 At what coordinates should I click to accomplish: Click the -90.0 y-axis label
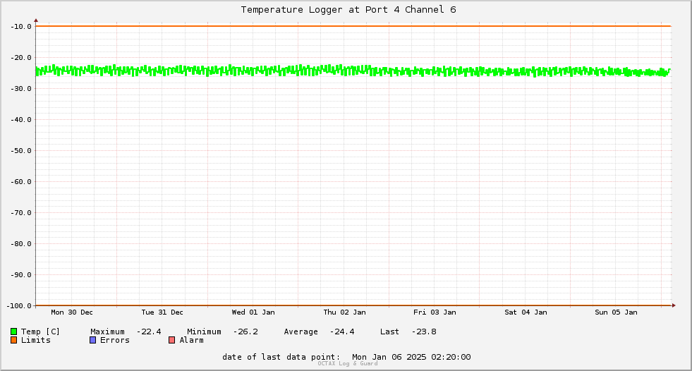pos(21,275)
